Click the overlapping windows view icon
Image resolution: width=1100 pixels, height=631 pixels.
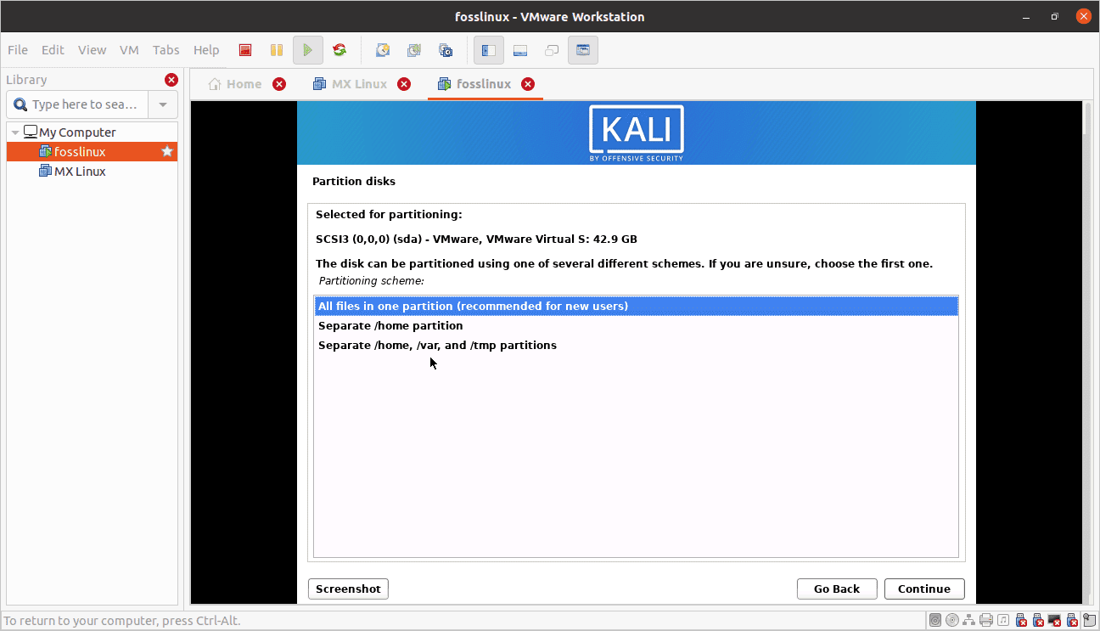tap(552, 50)
